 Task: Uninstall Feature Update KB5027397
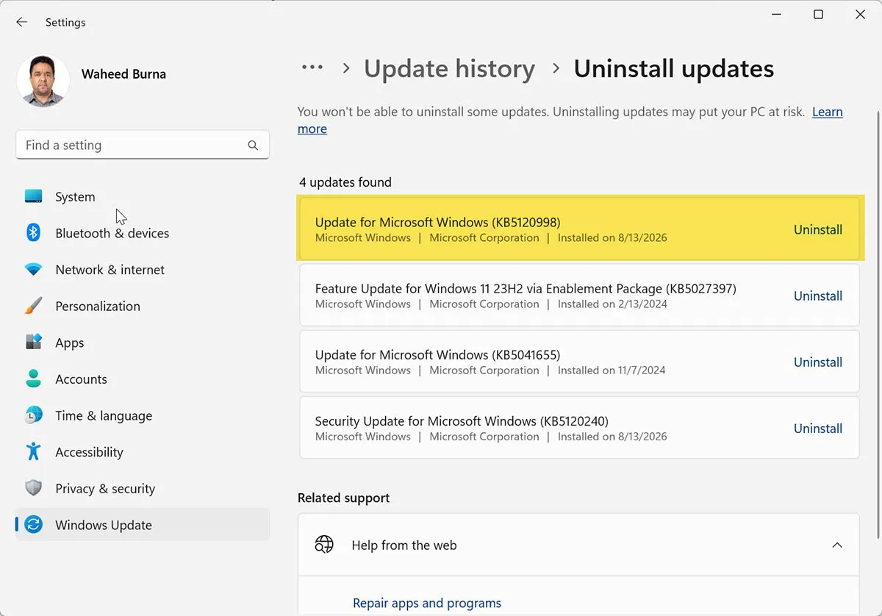click(x=817, y=296)
